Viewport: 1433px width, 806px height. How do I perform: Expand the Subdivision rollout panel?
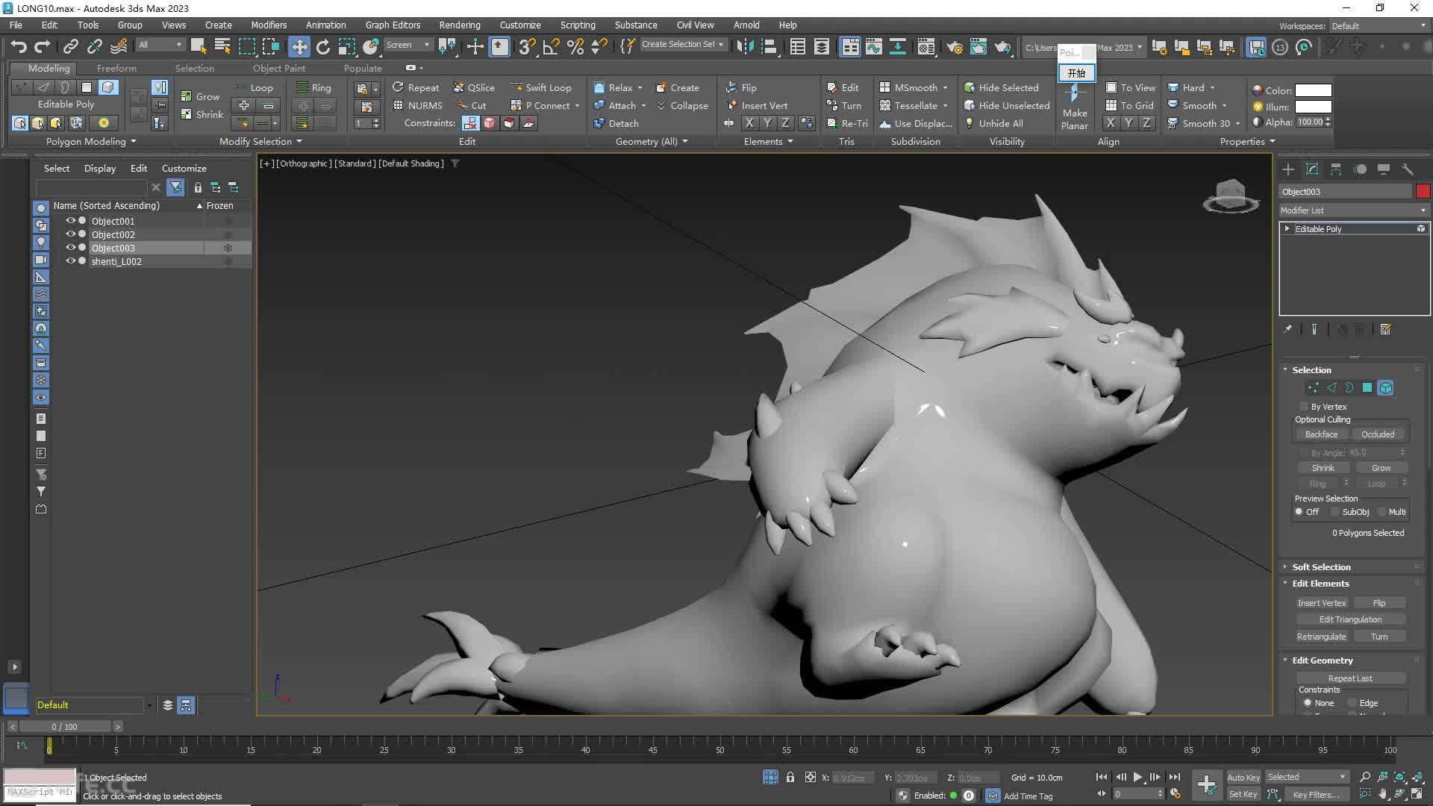(x=914, y=141)
